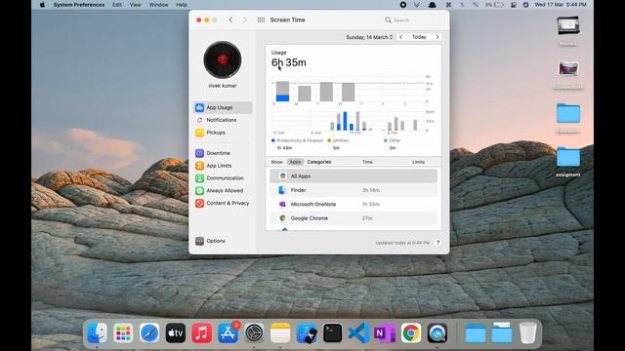Screen dimensions: 625x351
Task: Open App Usage in the sidebar
Action: pos(223,107)
